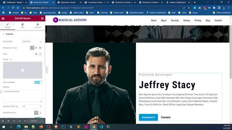Open the About menu item
This screenshot has width=232, height=130.
click(163, 21)
